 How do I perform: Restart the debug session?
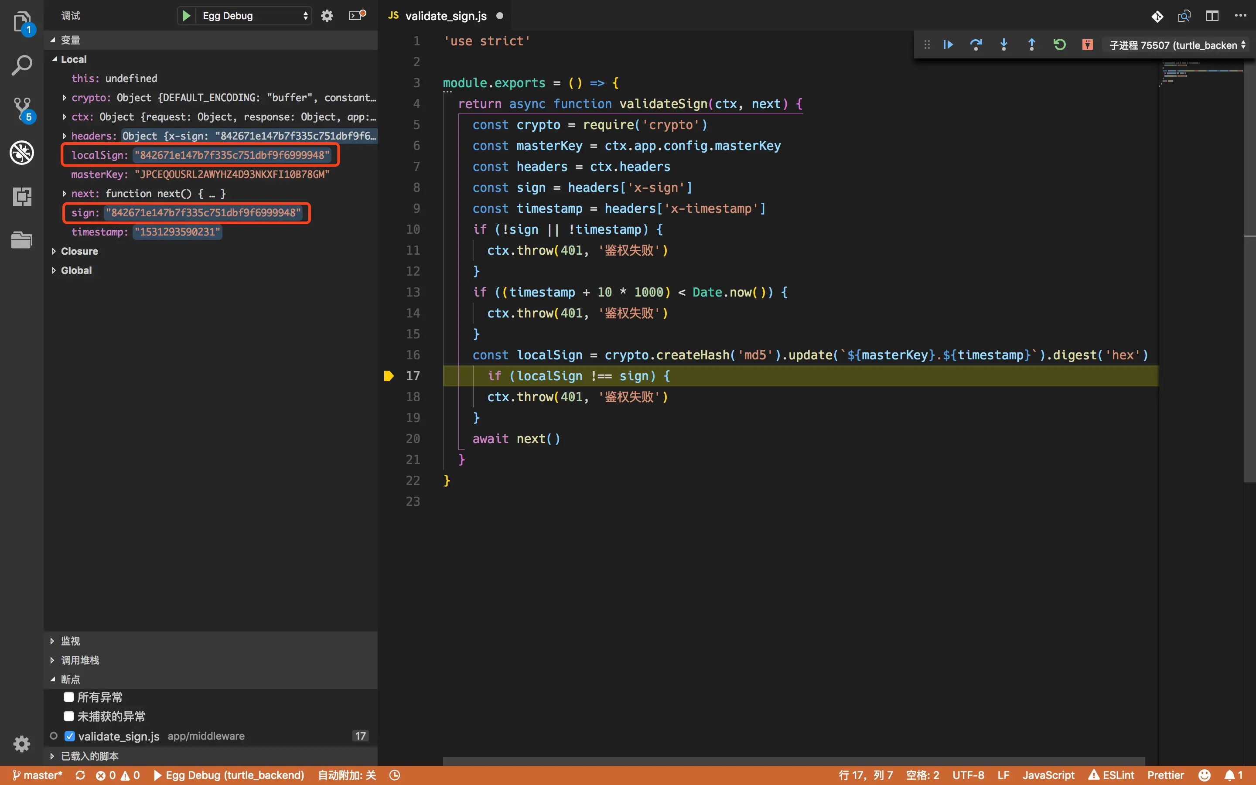[1059, 44]
